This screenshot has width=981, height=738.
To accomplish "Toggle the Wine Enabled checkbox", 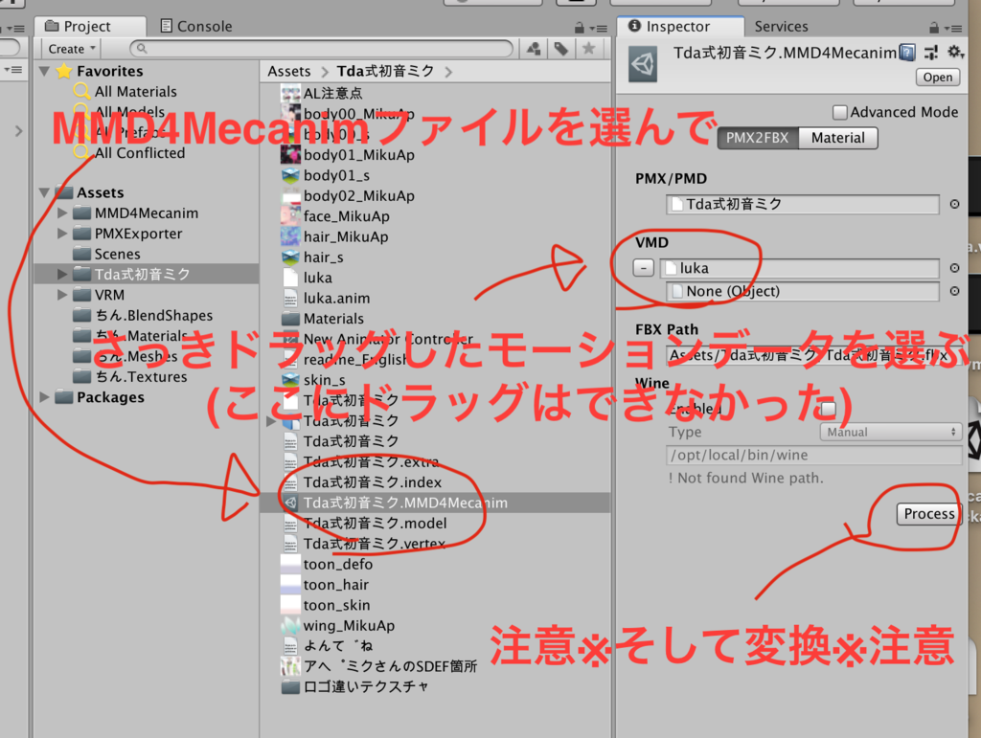I will [828, 408].
